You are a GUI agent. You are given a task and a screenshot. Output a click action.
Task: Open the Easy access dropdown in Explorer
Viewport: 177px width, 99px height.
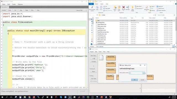pos(139,9)
